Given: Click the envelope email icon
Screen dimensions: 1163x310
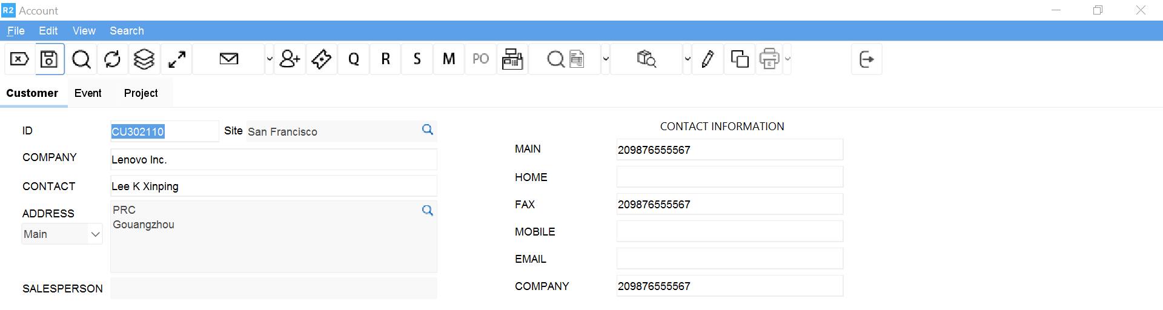Looking at the screenshot, I should (228, 59).
